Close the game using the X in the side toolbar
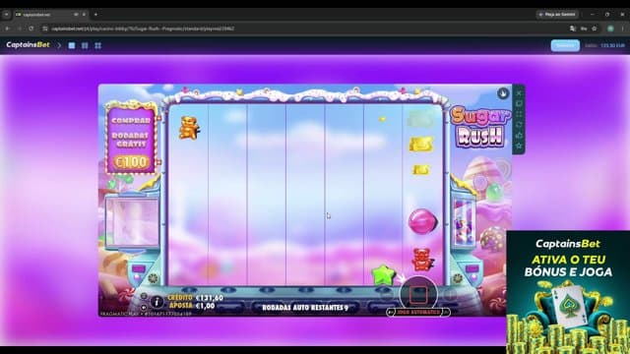This screenshot has width=630, height=354. pyautogui.click(x=519, y=93)
